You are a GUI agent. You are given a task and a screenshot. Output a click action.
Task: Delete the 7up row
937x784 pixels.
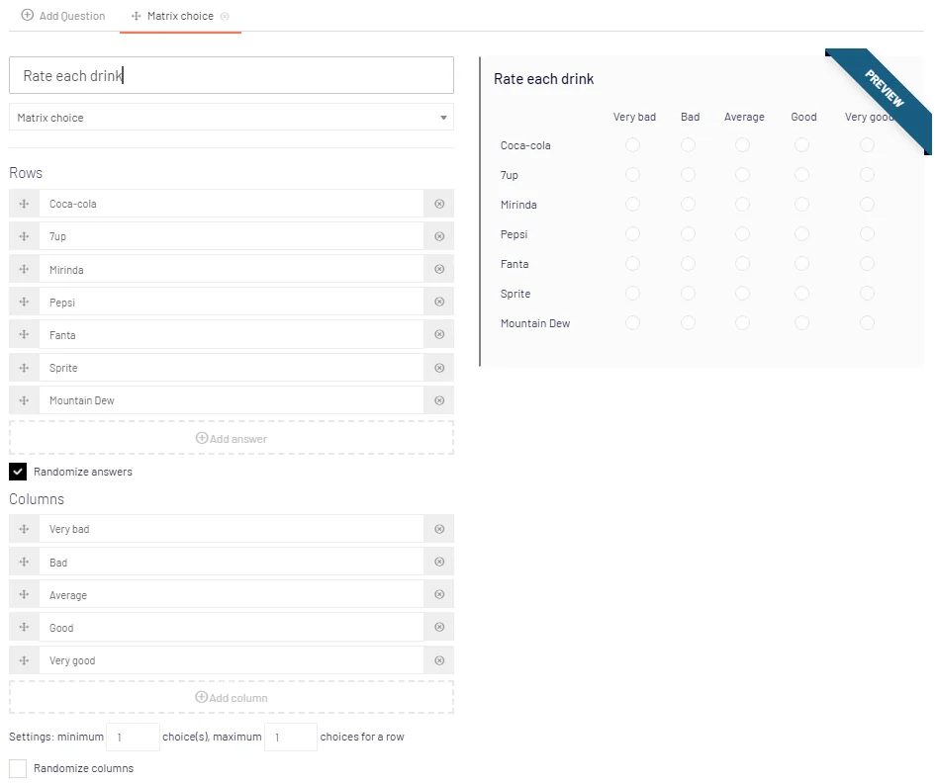[439, 236]
